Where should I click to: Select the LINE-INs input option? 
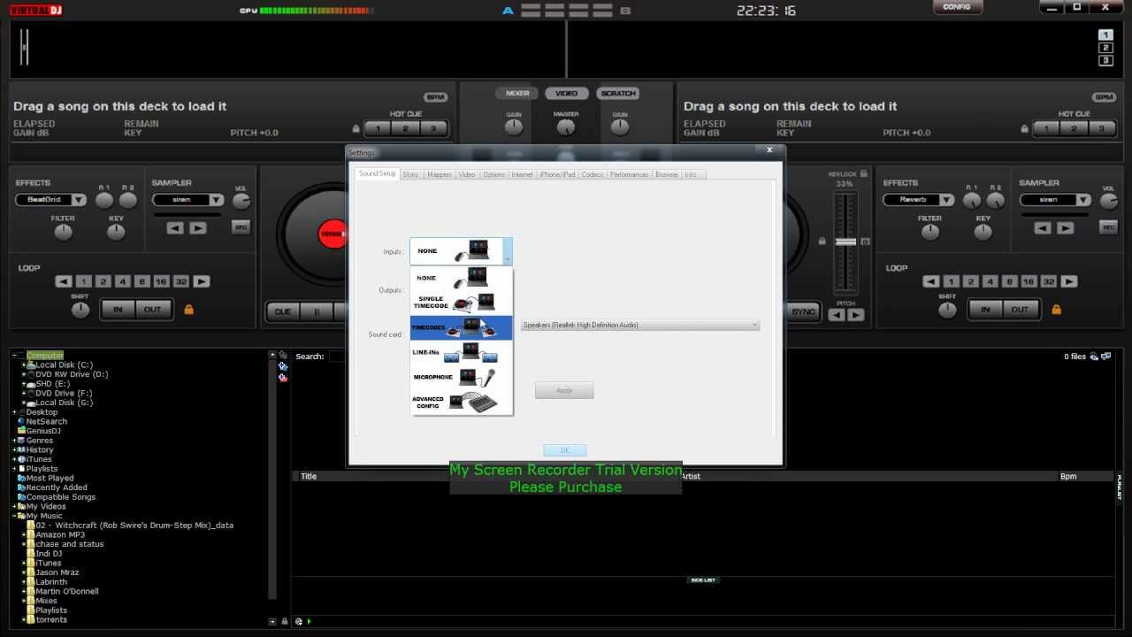(461, 352)
